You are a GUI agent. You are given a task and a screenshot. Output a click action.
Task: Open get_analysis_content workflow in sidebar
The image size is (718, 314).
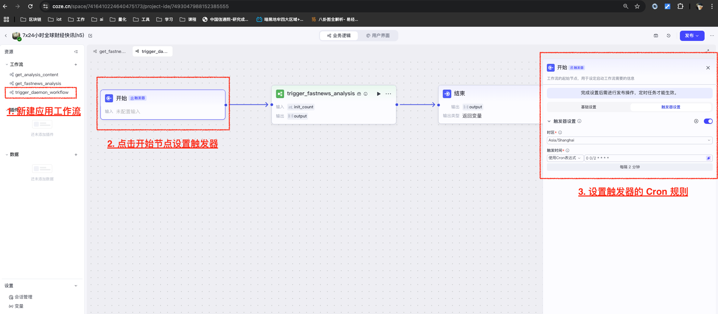pyautogui.click(x=37, y=75)
